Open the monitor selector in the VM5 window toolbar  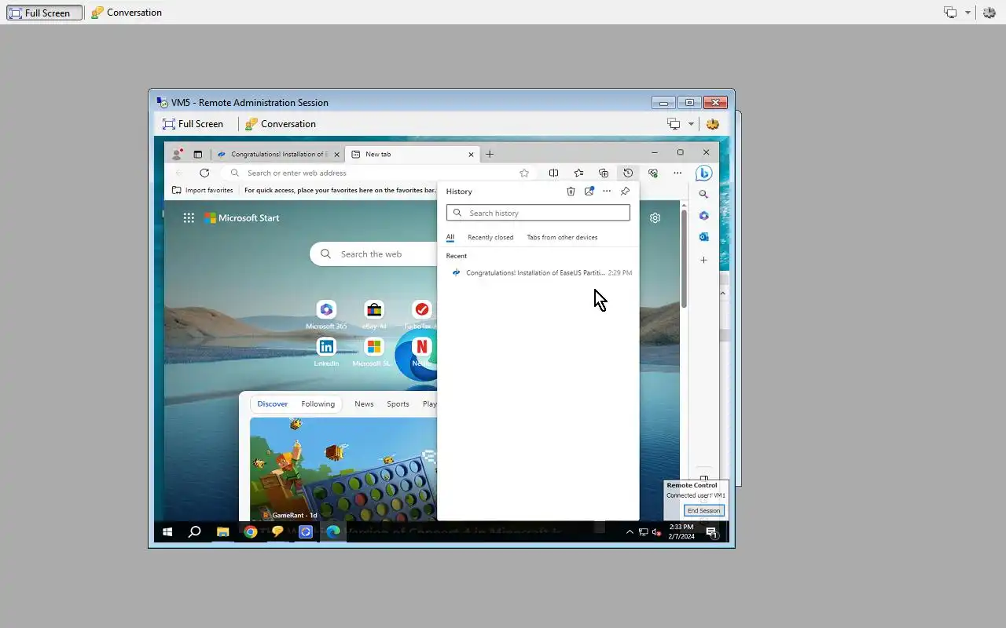[x=674, y=124]
